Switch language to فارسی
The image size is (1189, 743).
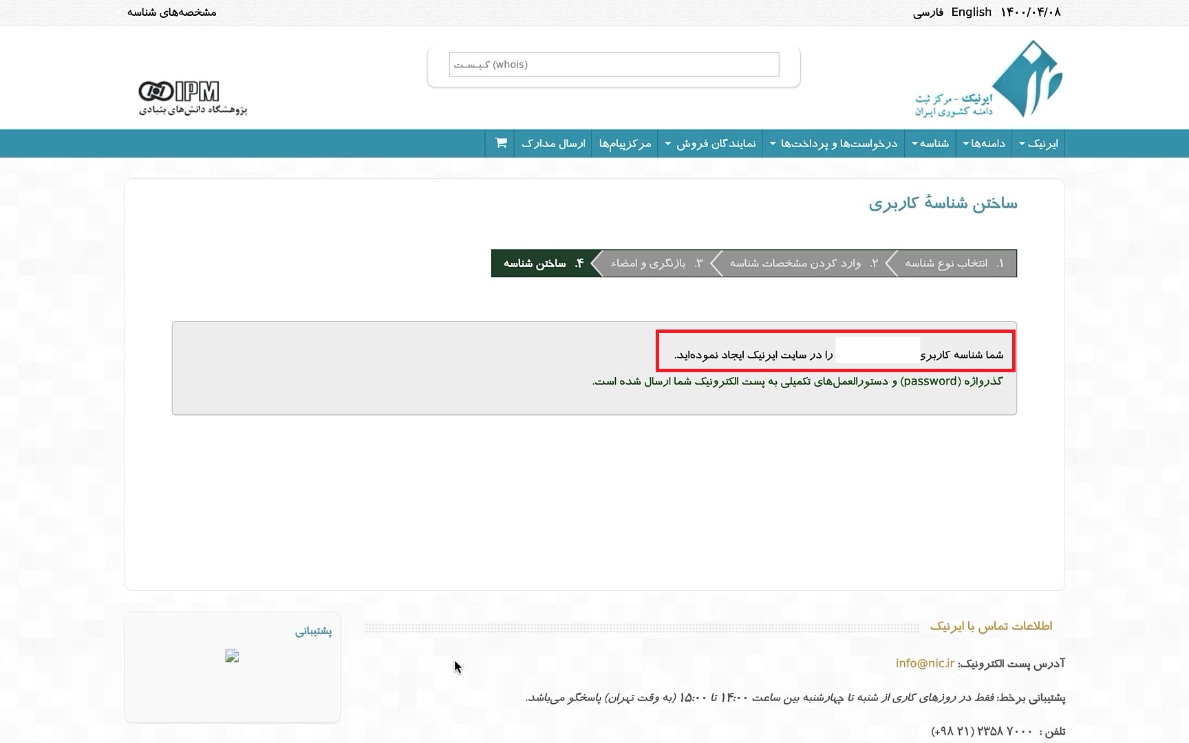928,12
